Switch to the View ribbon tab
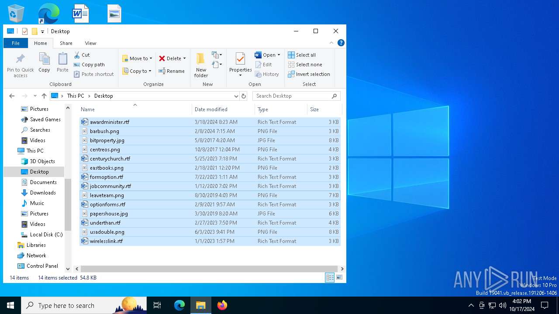This screenshot has height=314, width=559. (90, 43)
